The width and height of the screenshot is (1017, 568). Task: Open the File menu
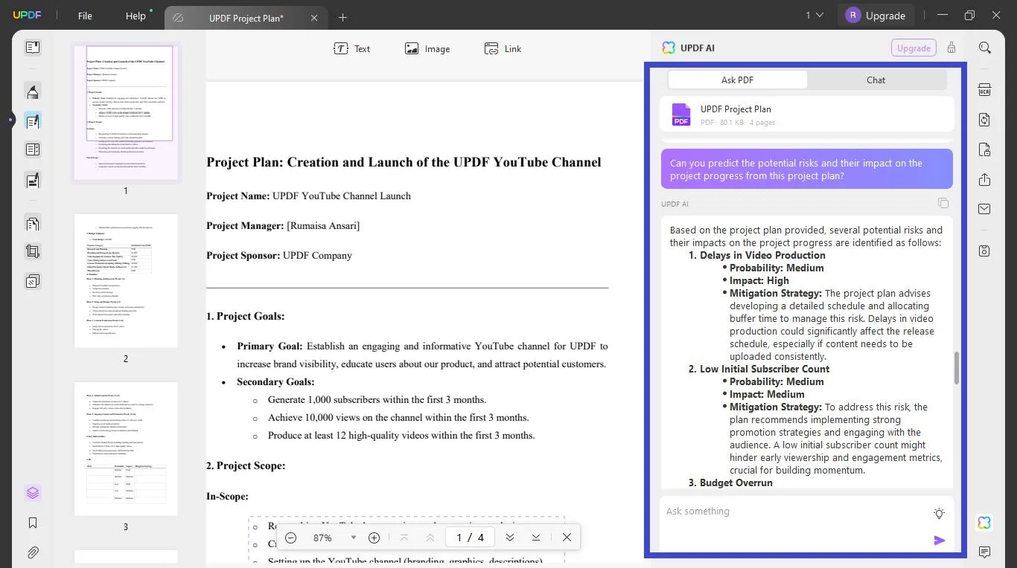[85, 16]
